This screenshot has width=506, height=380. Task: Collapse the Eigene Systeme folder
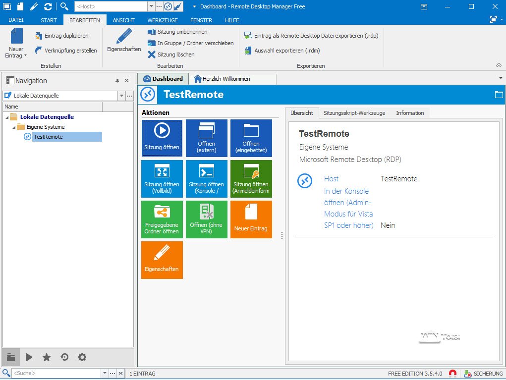[x=13, y=127]
